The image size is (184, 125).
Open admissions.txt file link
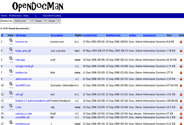click(x=23, y=79)
